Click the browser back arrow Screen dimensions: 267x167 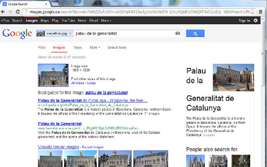pyautogui.click(x=3, y=12)
